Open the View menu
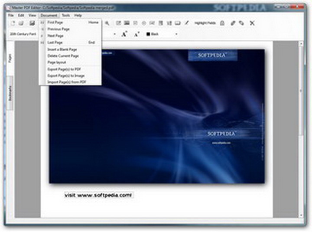Viewport: 312px width, 232px height. coord(32,15)
